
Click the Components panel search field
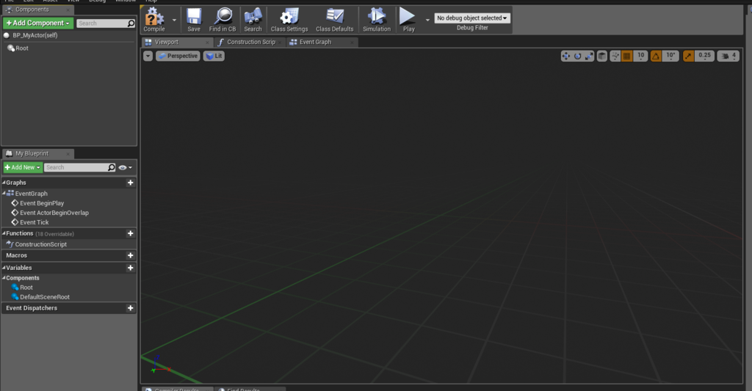pos(106,23)
